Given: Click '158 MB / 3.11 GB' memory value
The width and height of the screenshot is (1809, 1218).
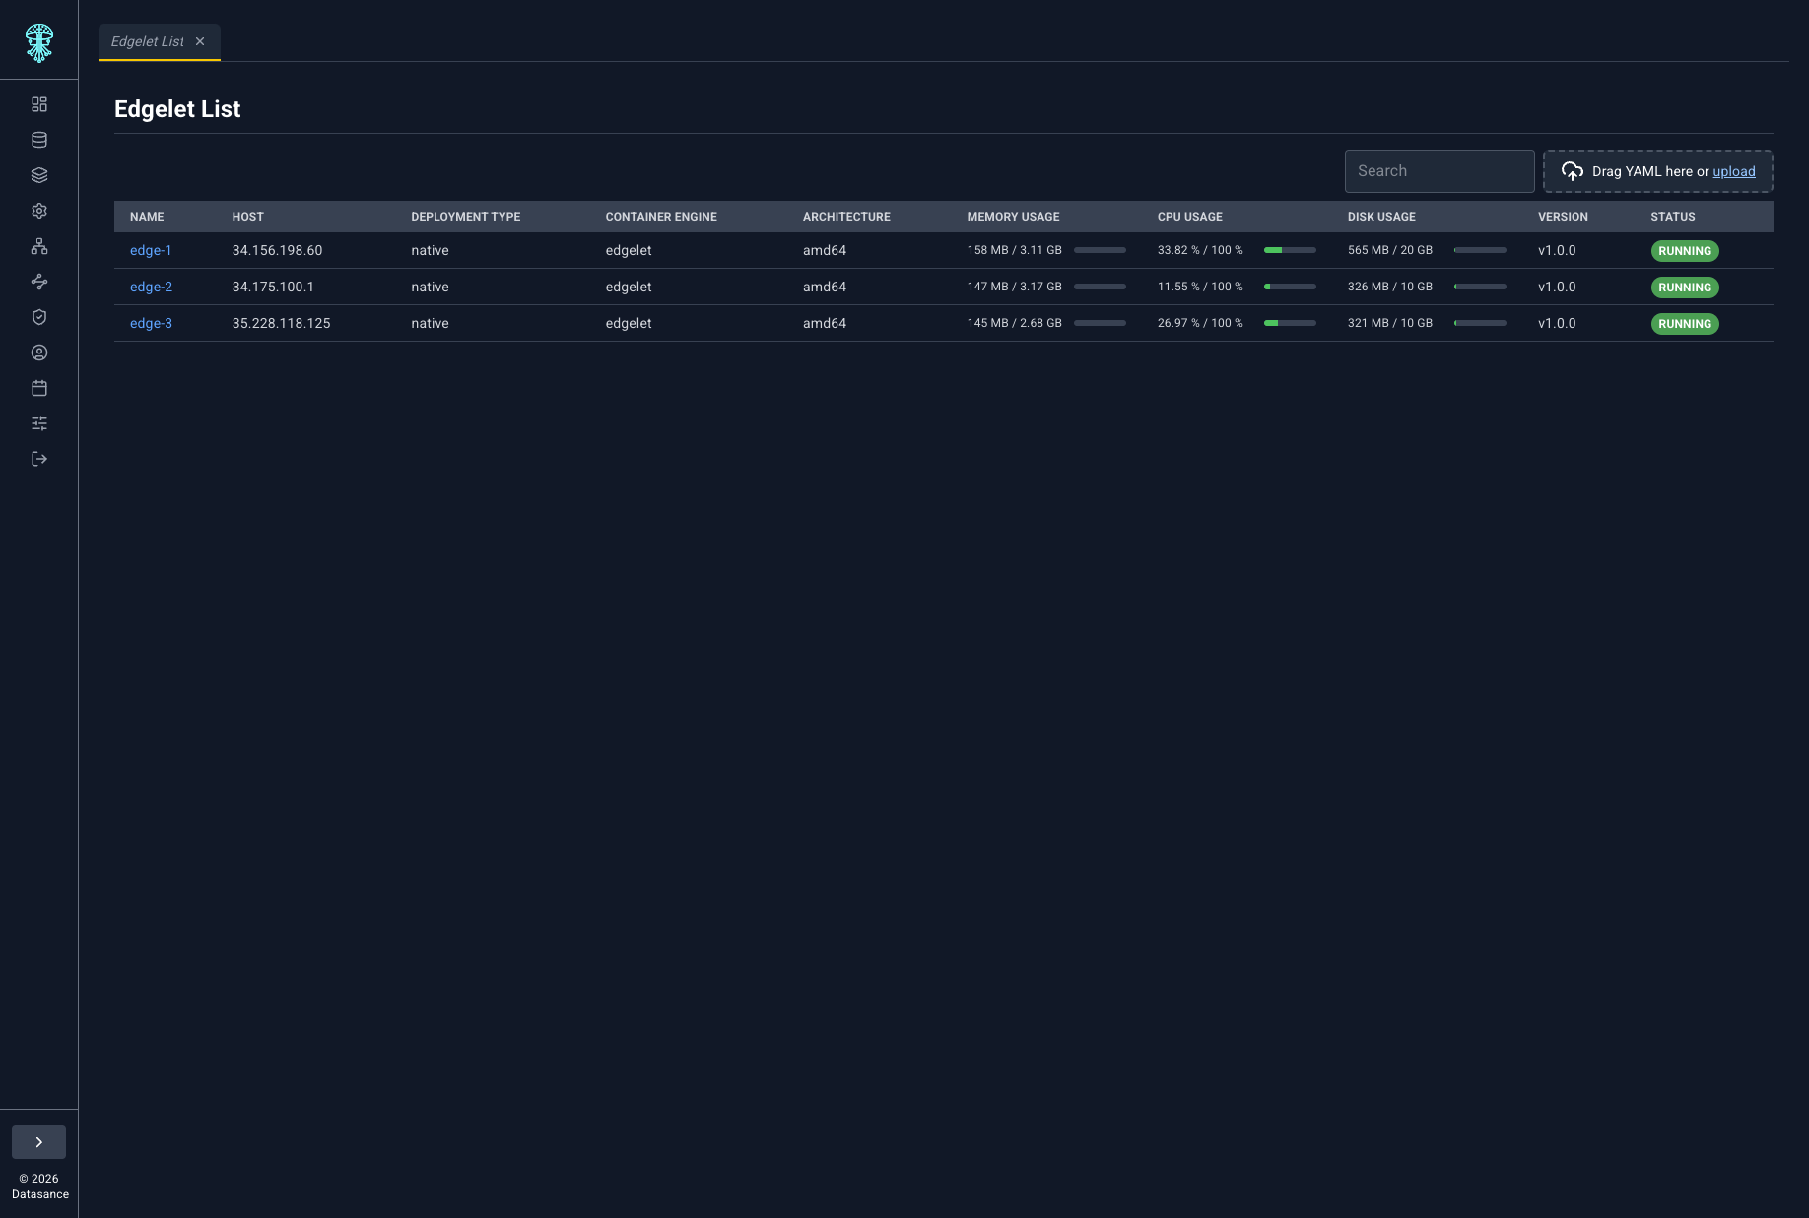Looking at the screenshot, I should pyautogui.click(x=1014, y=250).
